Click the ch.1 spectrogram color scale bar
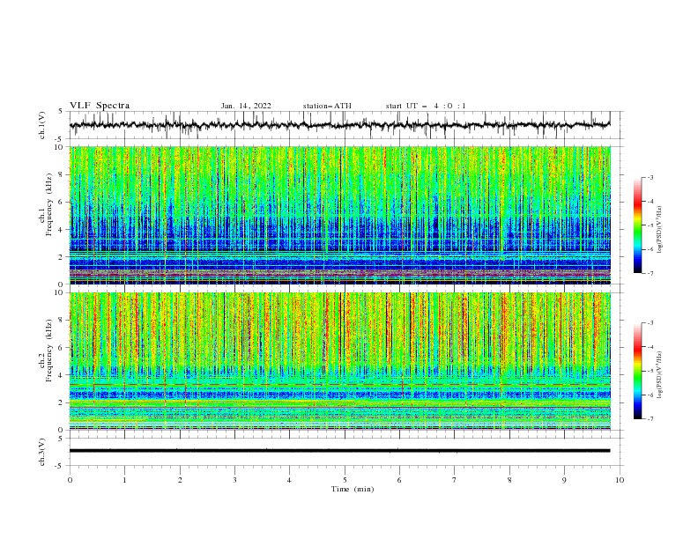Image resolution: width=698 pixels, height=539 pixels. coord(638,225)
